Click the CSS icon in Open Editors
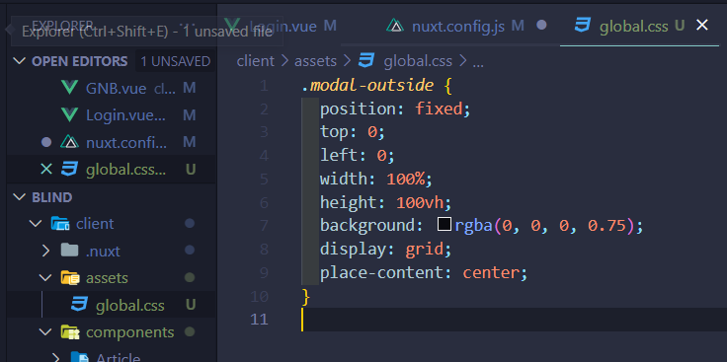 tap(69, 170)
